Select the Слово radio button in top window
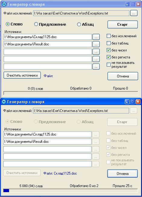Screen dimensions: 142x197 8,24
